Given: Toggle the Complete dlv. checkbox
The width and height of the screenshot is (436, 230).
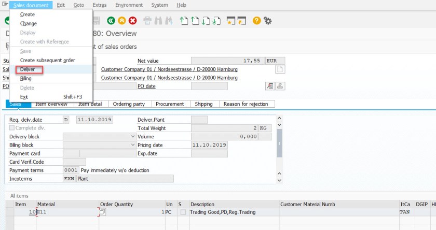Looking at the screenshot, I should (x=12, y=128).
